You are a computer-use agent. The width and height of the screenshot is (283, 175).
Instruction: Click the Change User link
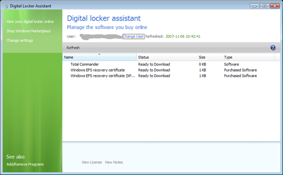point(133,36)
